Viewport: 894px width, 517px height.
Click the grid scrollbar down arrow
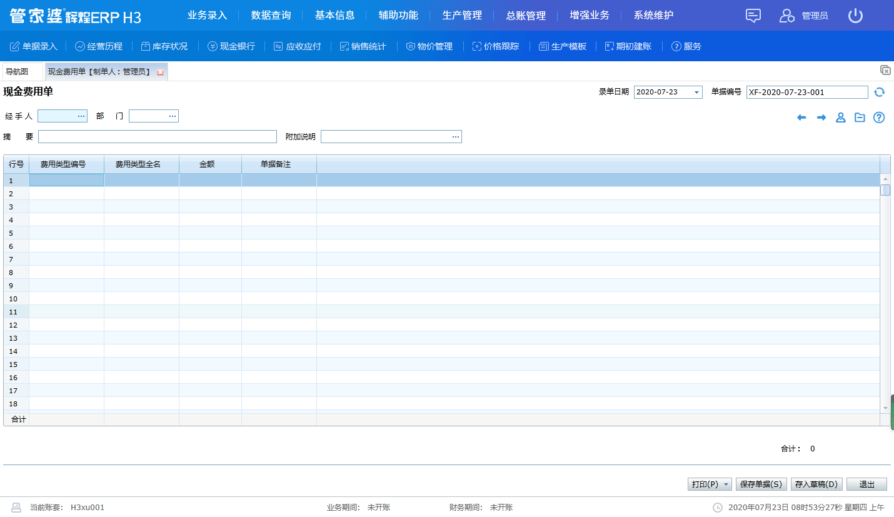click(885, 408)
